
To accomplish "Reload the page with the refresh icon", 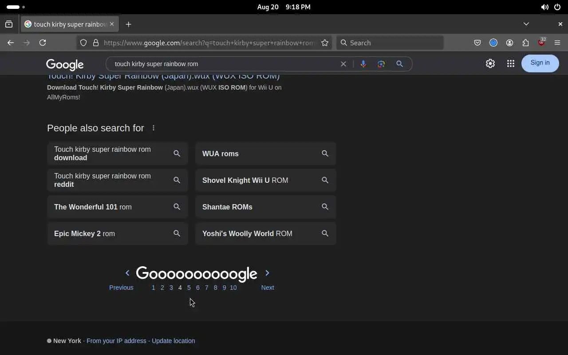I will pyautogui.click(x=43, y=43).
